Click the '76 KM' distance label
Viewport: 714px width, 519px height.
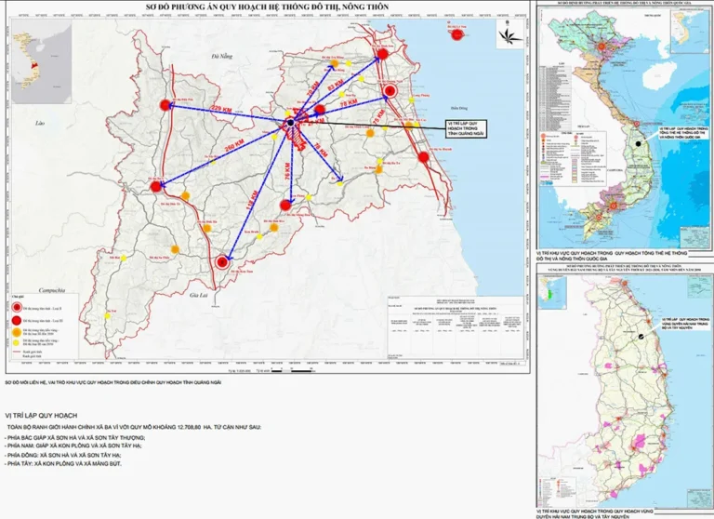287,173
